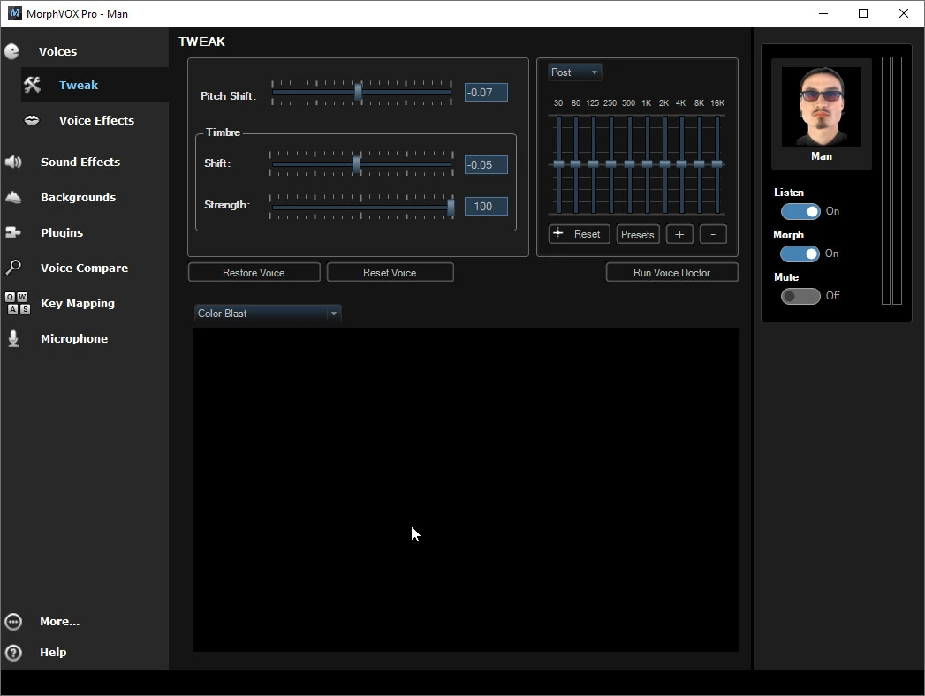
Task: Click the Plugins plug icon
Action: [x=13, y=232]
